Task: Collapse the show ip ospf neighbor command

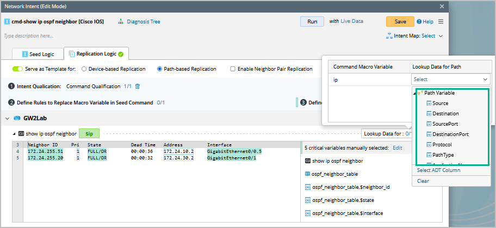Action: pos(14,133)
